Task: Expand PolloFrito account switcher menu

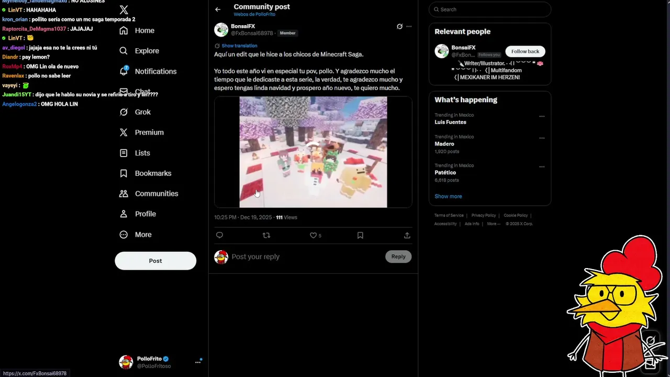Action: 198,362
